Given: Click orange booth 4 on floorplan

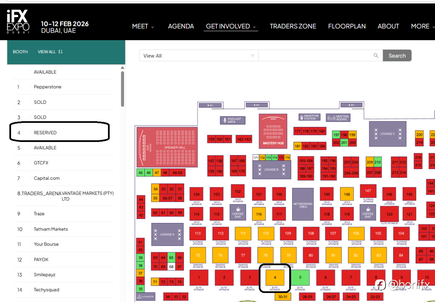Looking at the screenshot, I should pos(275,277).
